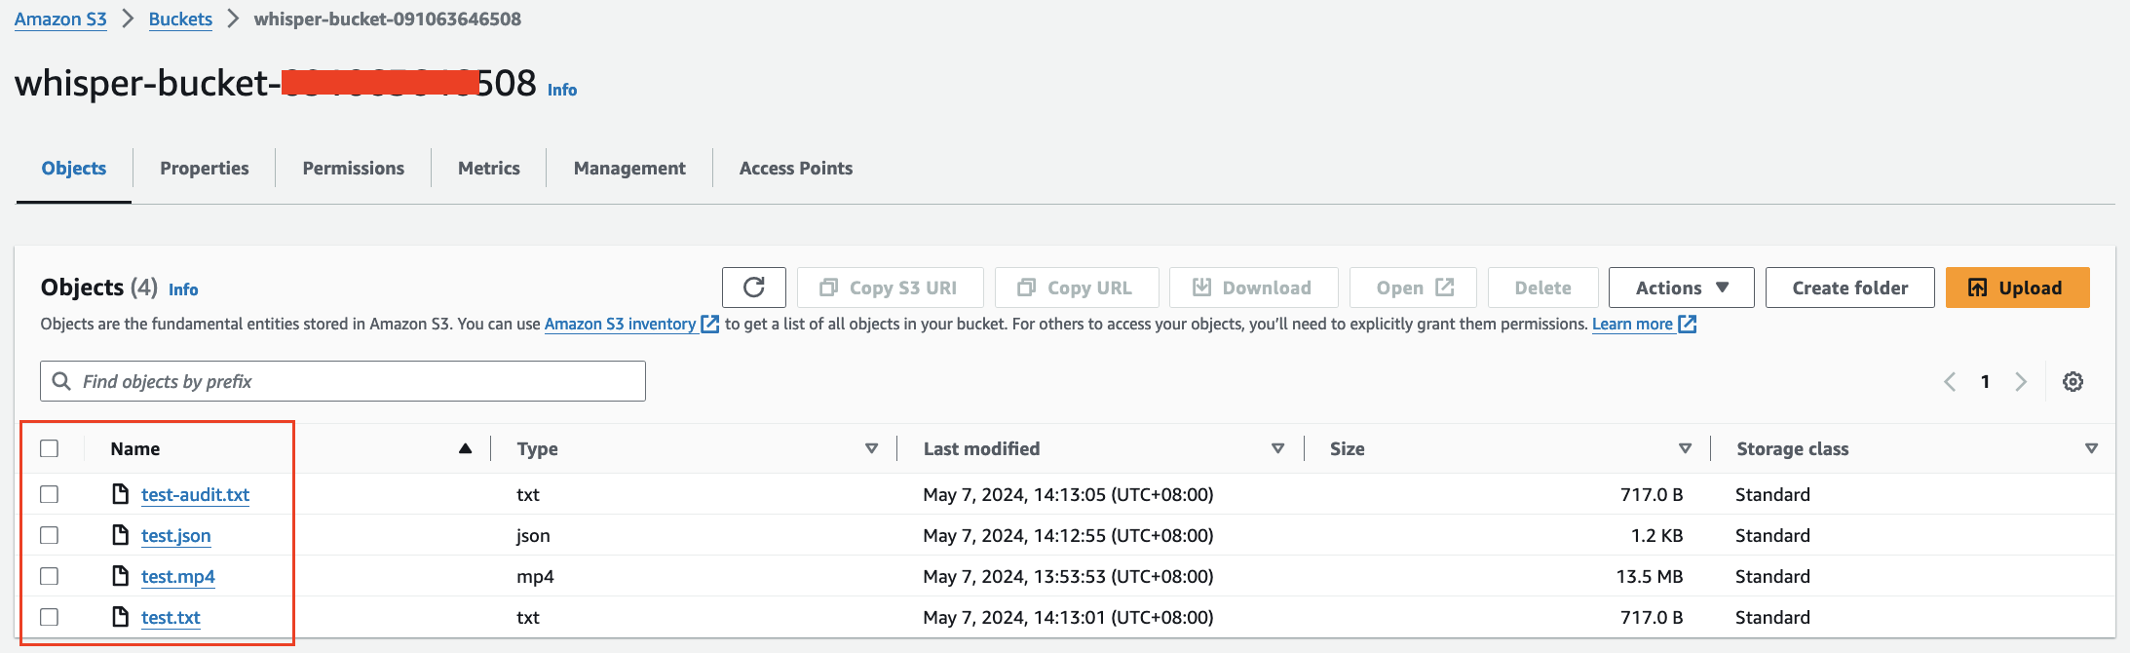The height and width of the screenshot is (653, 2130).
Task: Click May 7, 2024, 13:53:53 timestamp
Action: pos(1068,576)
